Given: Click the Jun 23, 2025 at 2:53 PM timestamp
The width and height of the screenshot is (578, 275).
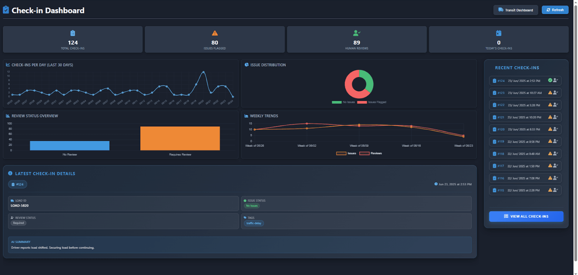Looking at the screenshot, I should coord(455,184).
